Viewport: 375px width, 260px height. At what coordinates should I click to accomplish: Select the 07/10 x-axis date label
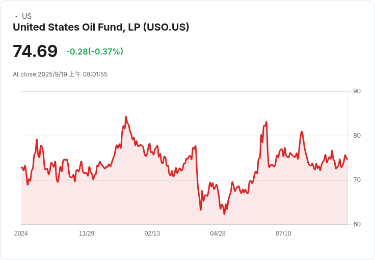tap(283, 233)
